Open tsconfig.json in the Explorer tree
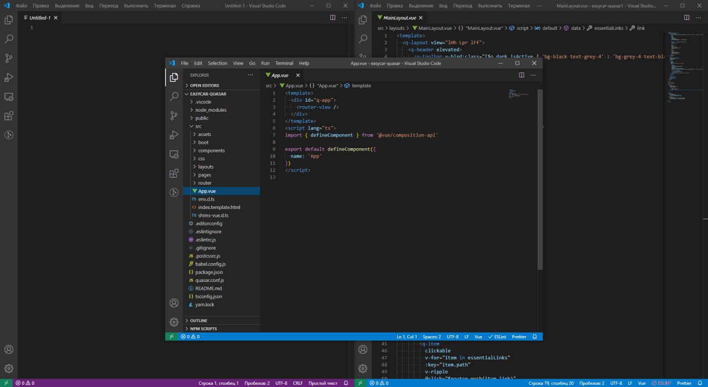 [221, 296]
